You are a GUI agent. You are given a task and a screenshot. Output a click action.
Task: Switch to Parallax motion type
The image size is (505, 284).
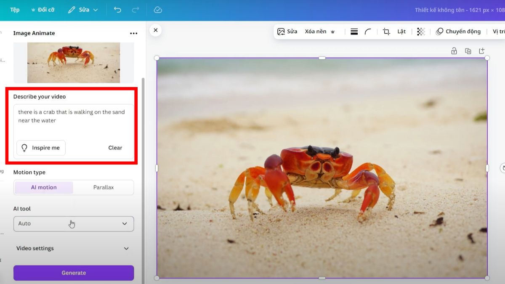(x=104, y=187)
